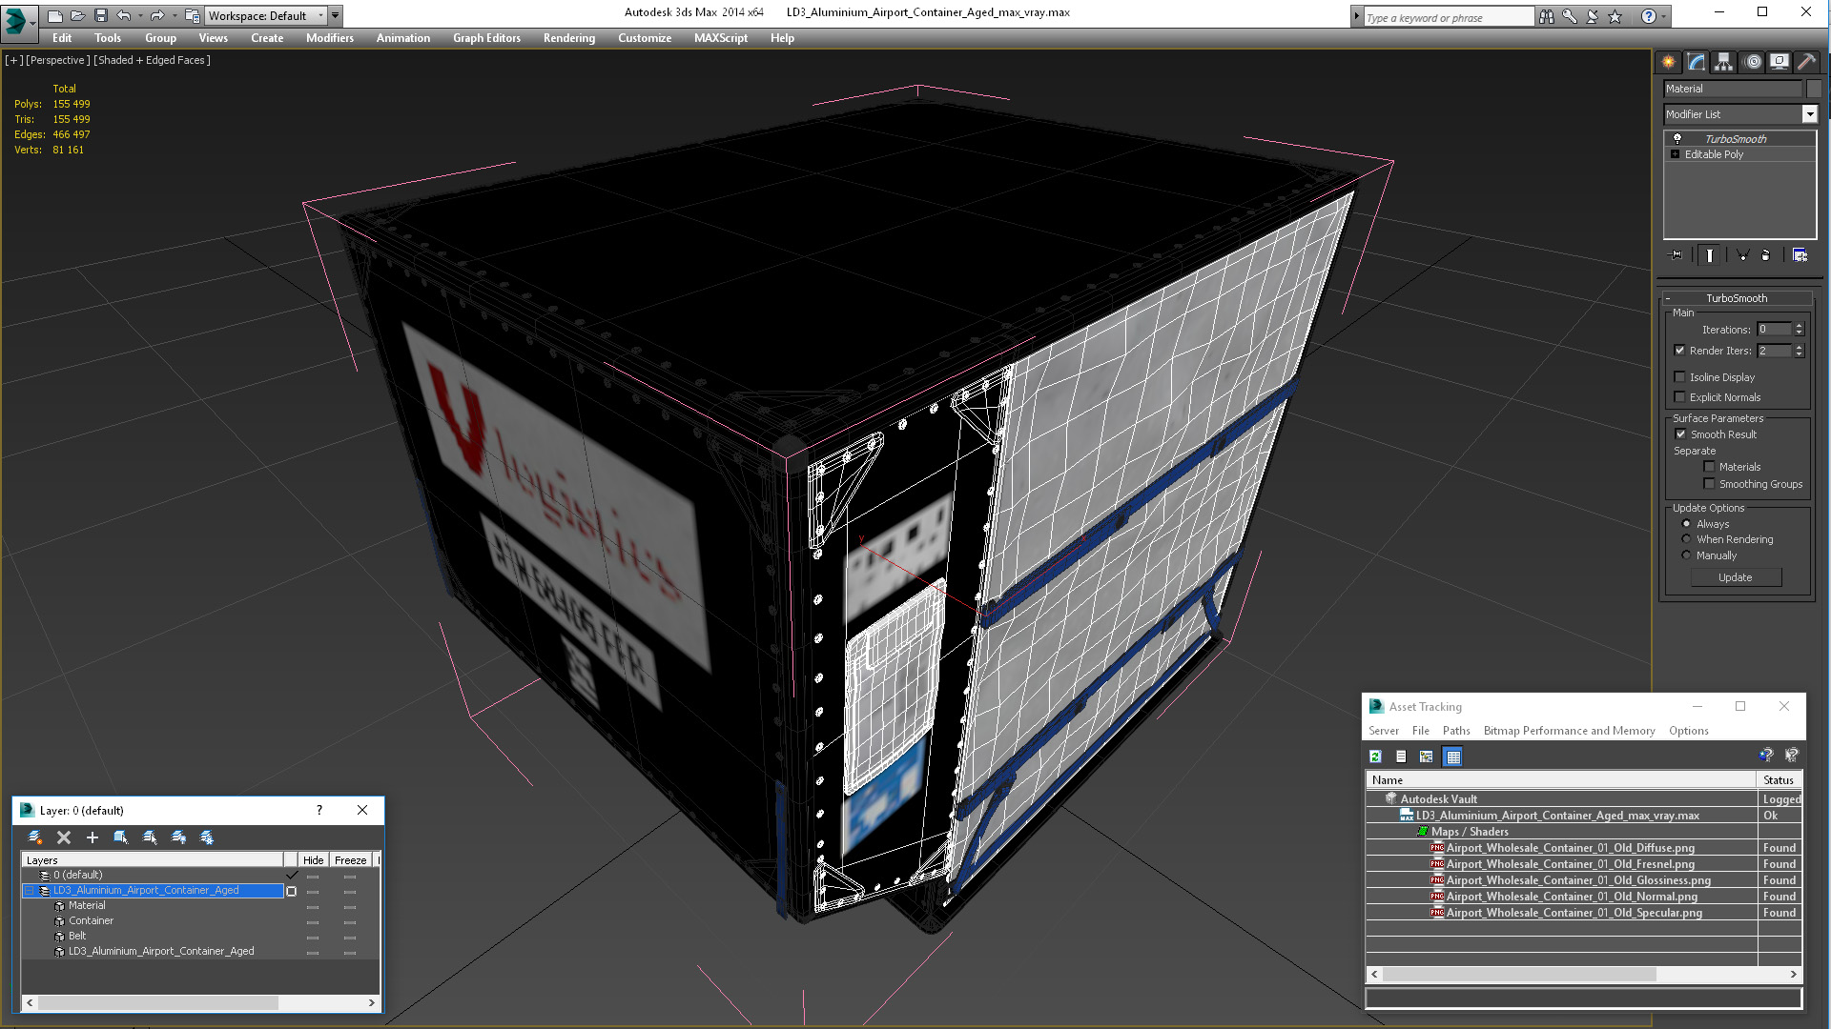This screenshot has width=1831, height=1029.
Task: Expand the Editable Poly sub-object tree
Action: point(1676,154)
